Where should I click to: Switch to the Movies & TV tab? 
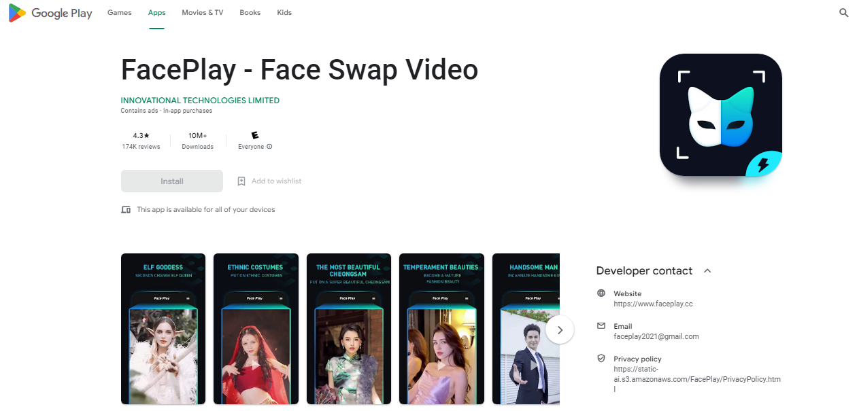[202, 12]
